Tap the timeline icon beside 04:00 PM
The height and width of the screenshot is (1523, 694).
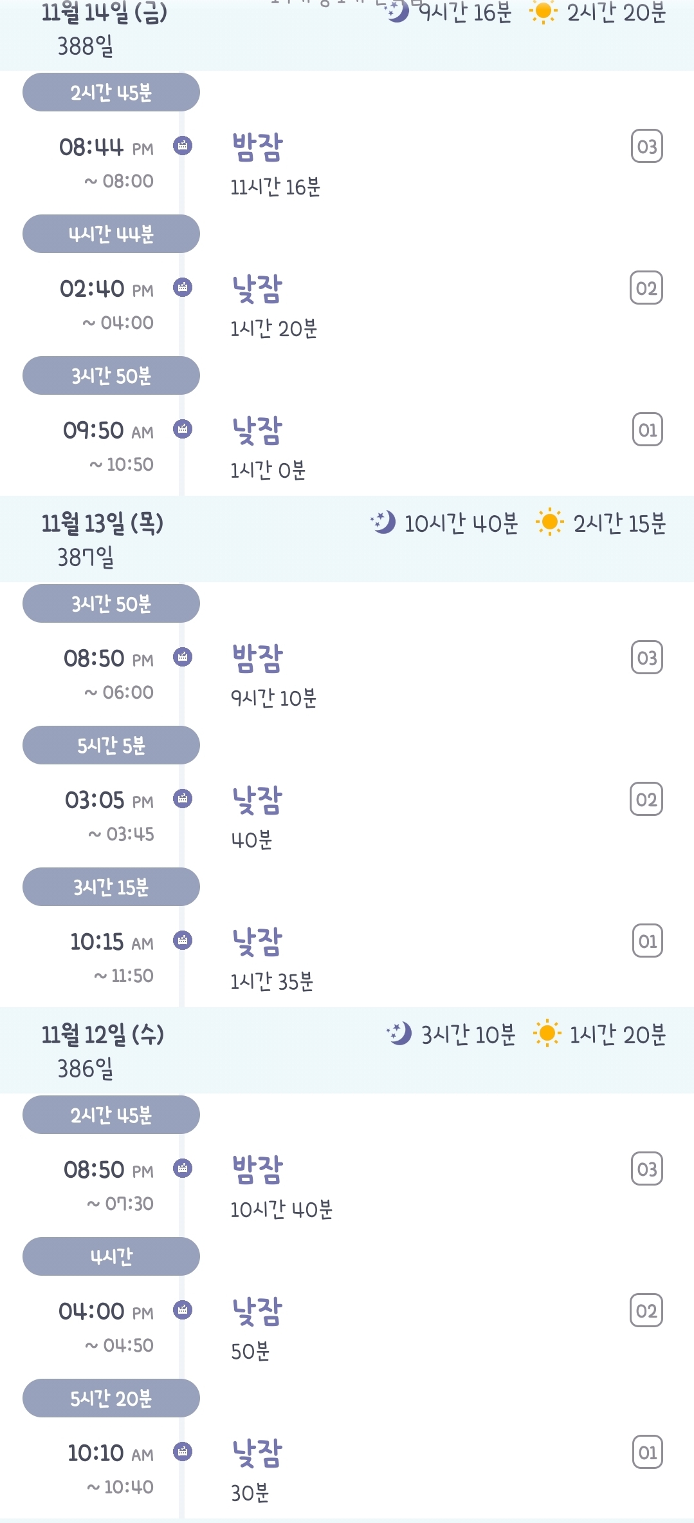click(x=183, y=1310)
